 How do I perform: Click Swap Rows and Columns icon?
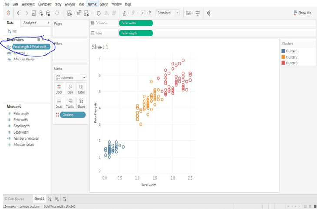coord(99,13)
